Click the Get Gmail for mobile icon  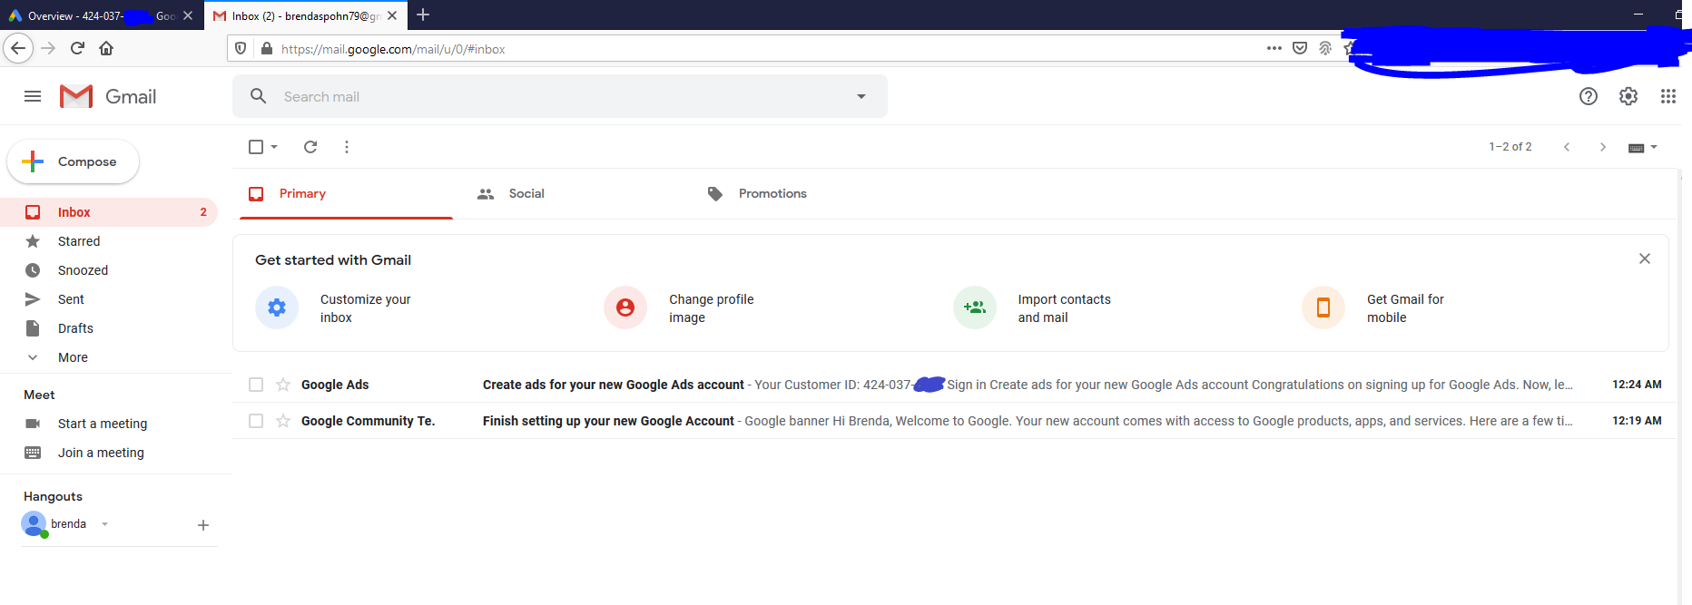click(x=1323, y=307)
